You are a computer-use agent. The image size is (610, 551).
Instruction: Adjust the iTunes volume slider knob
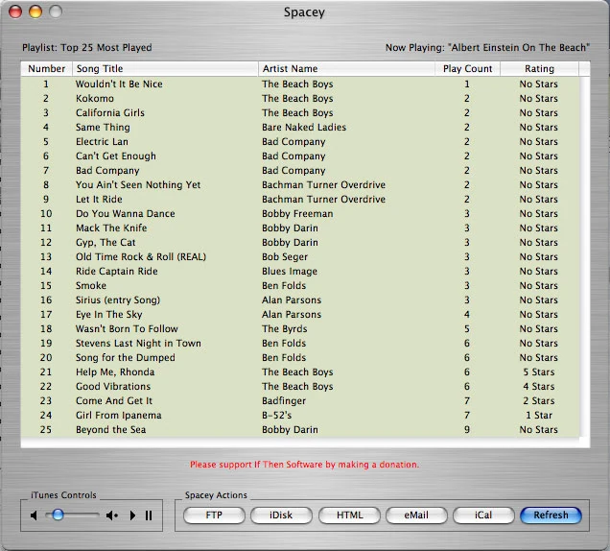(x=58, y=515)
